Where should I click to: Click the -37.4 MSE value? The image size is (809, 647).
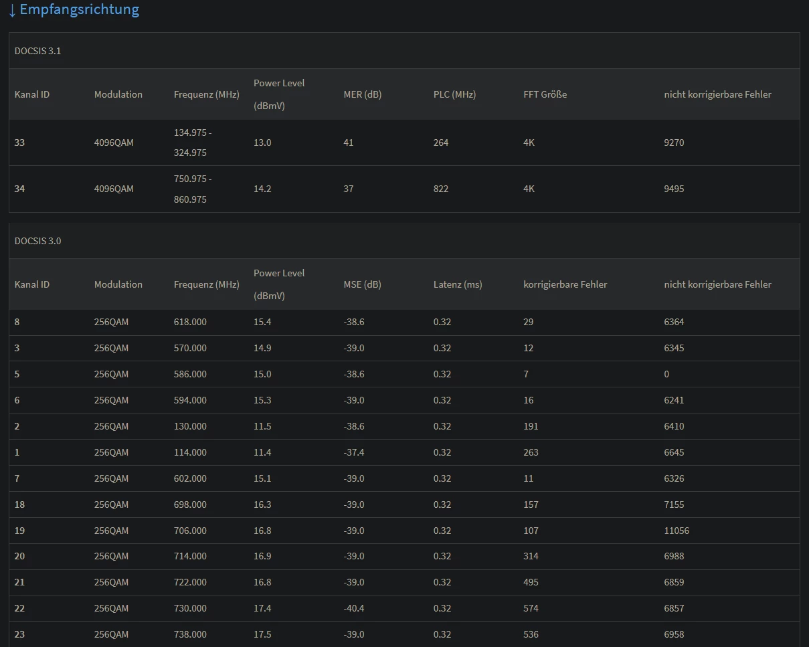[x=353, y=452]
